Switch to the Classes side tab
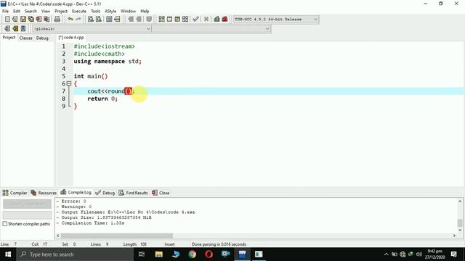The image size is (465, 261). 26,38
